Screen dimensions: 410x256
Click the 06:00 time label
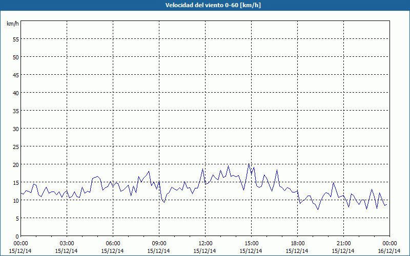point(113,244)
